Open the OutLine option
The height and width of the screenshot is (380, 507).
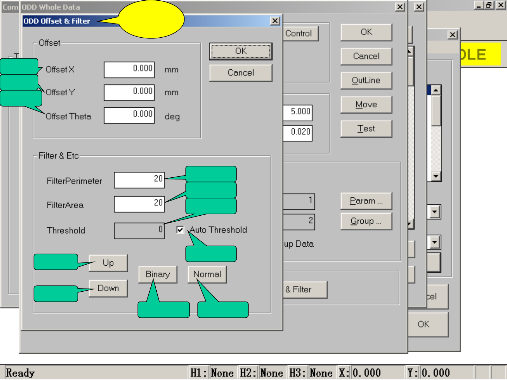(366, 81)
